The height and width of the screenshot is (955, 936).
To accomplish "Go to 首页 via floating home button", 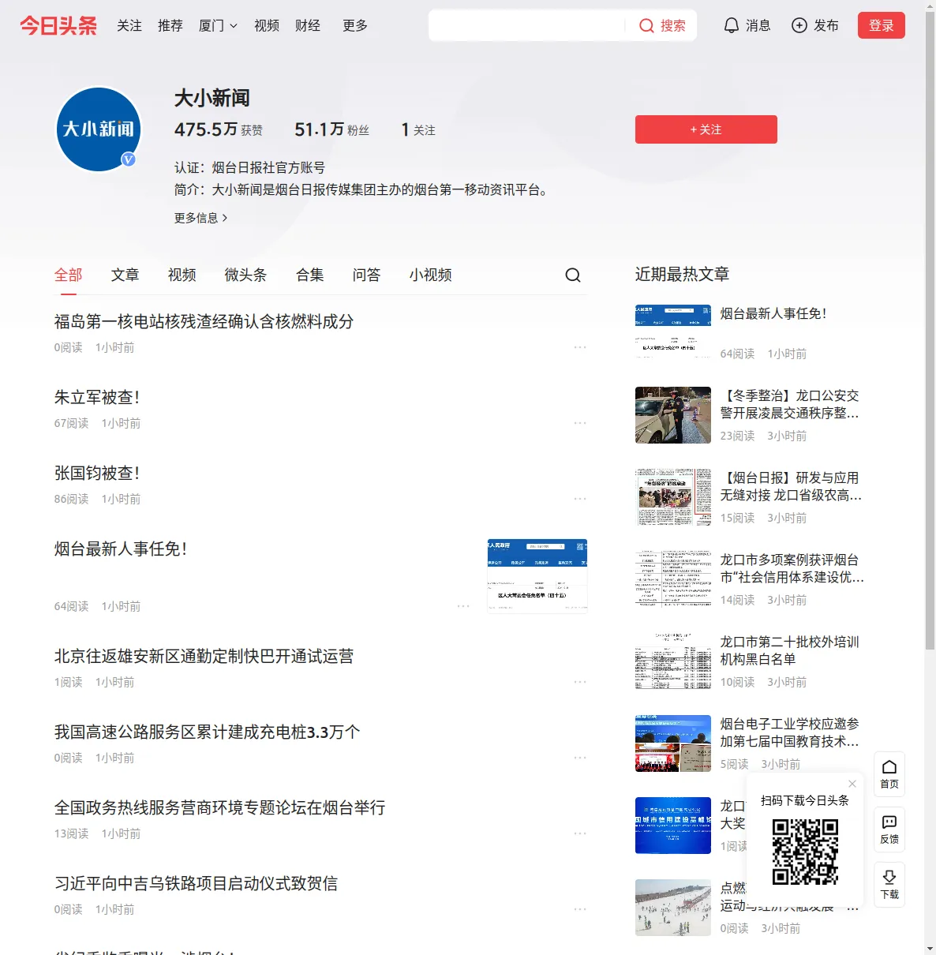I will [x=889, y=774].
